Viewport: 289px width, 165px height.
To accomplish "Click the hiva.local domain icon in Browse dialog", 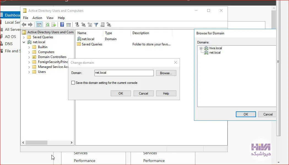I will (206, 48).
